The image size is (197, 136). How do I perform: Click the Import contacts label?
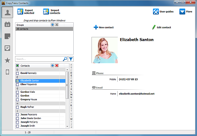(55, 12)
